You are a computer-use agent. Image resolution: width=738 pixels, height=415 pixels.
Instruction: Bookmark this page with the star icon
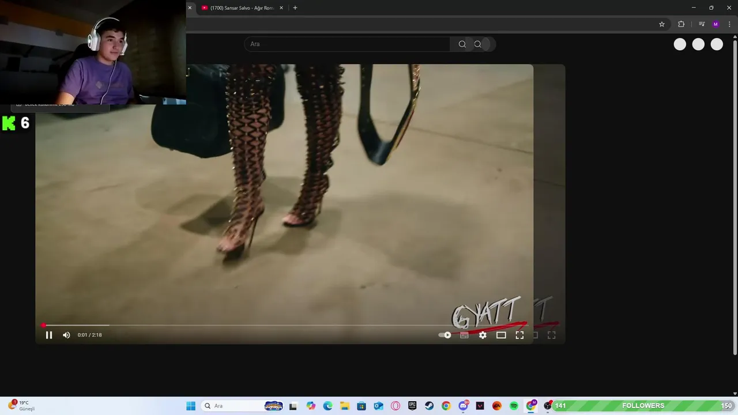pos(662,24)
